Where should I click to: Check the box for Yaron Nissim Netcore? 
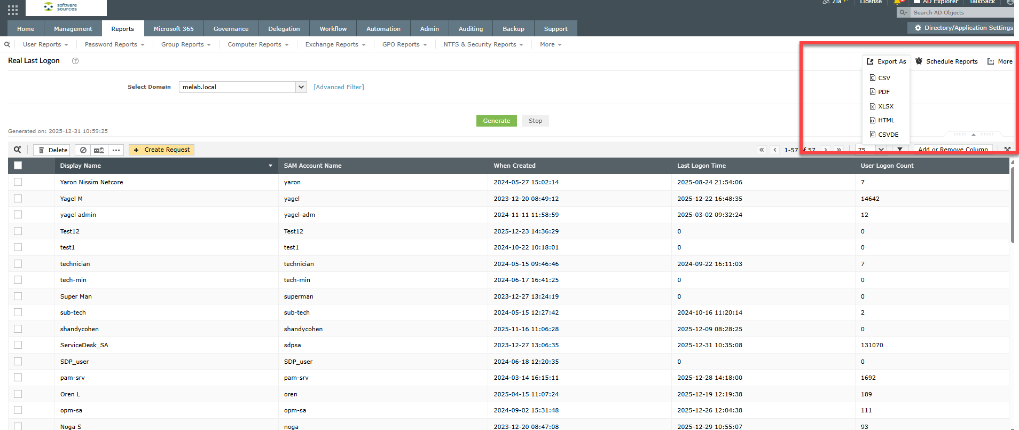pyautogui.click(x=18, y=182)
